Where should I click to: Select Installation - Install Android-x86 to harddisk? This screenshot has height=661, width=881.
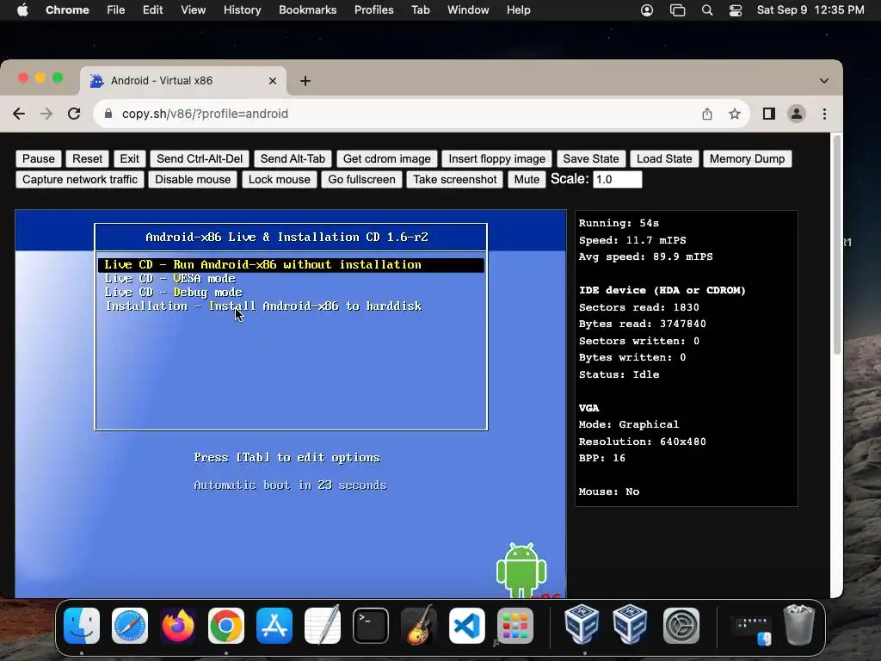(x=263, y=306)
